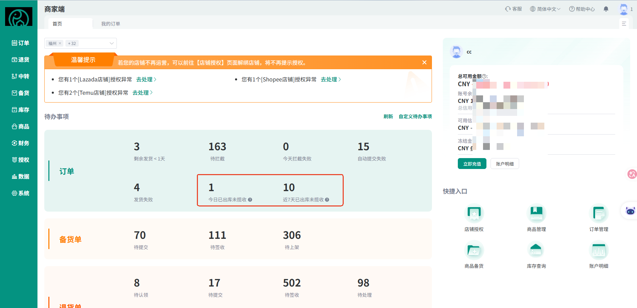Open the 授权 sidebar menu
The height and width of the screenshot is (308, 637).
pyautogui.click(x=20, y=160)
